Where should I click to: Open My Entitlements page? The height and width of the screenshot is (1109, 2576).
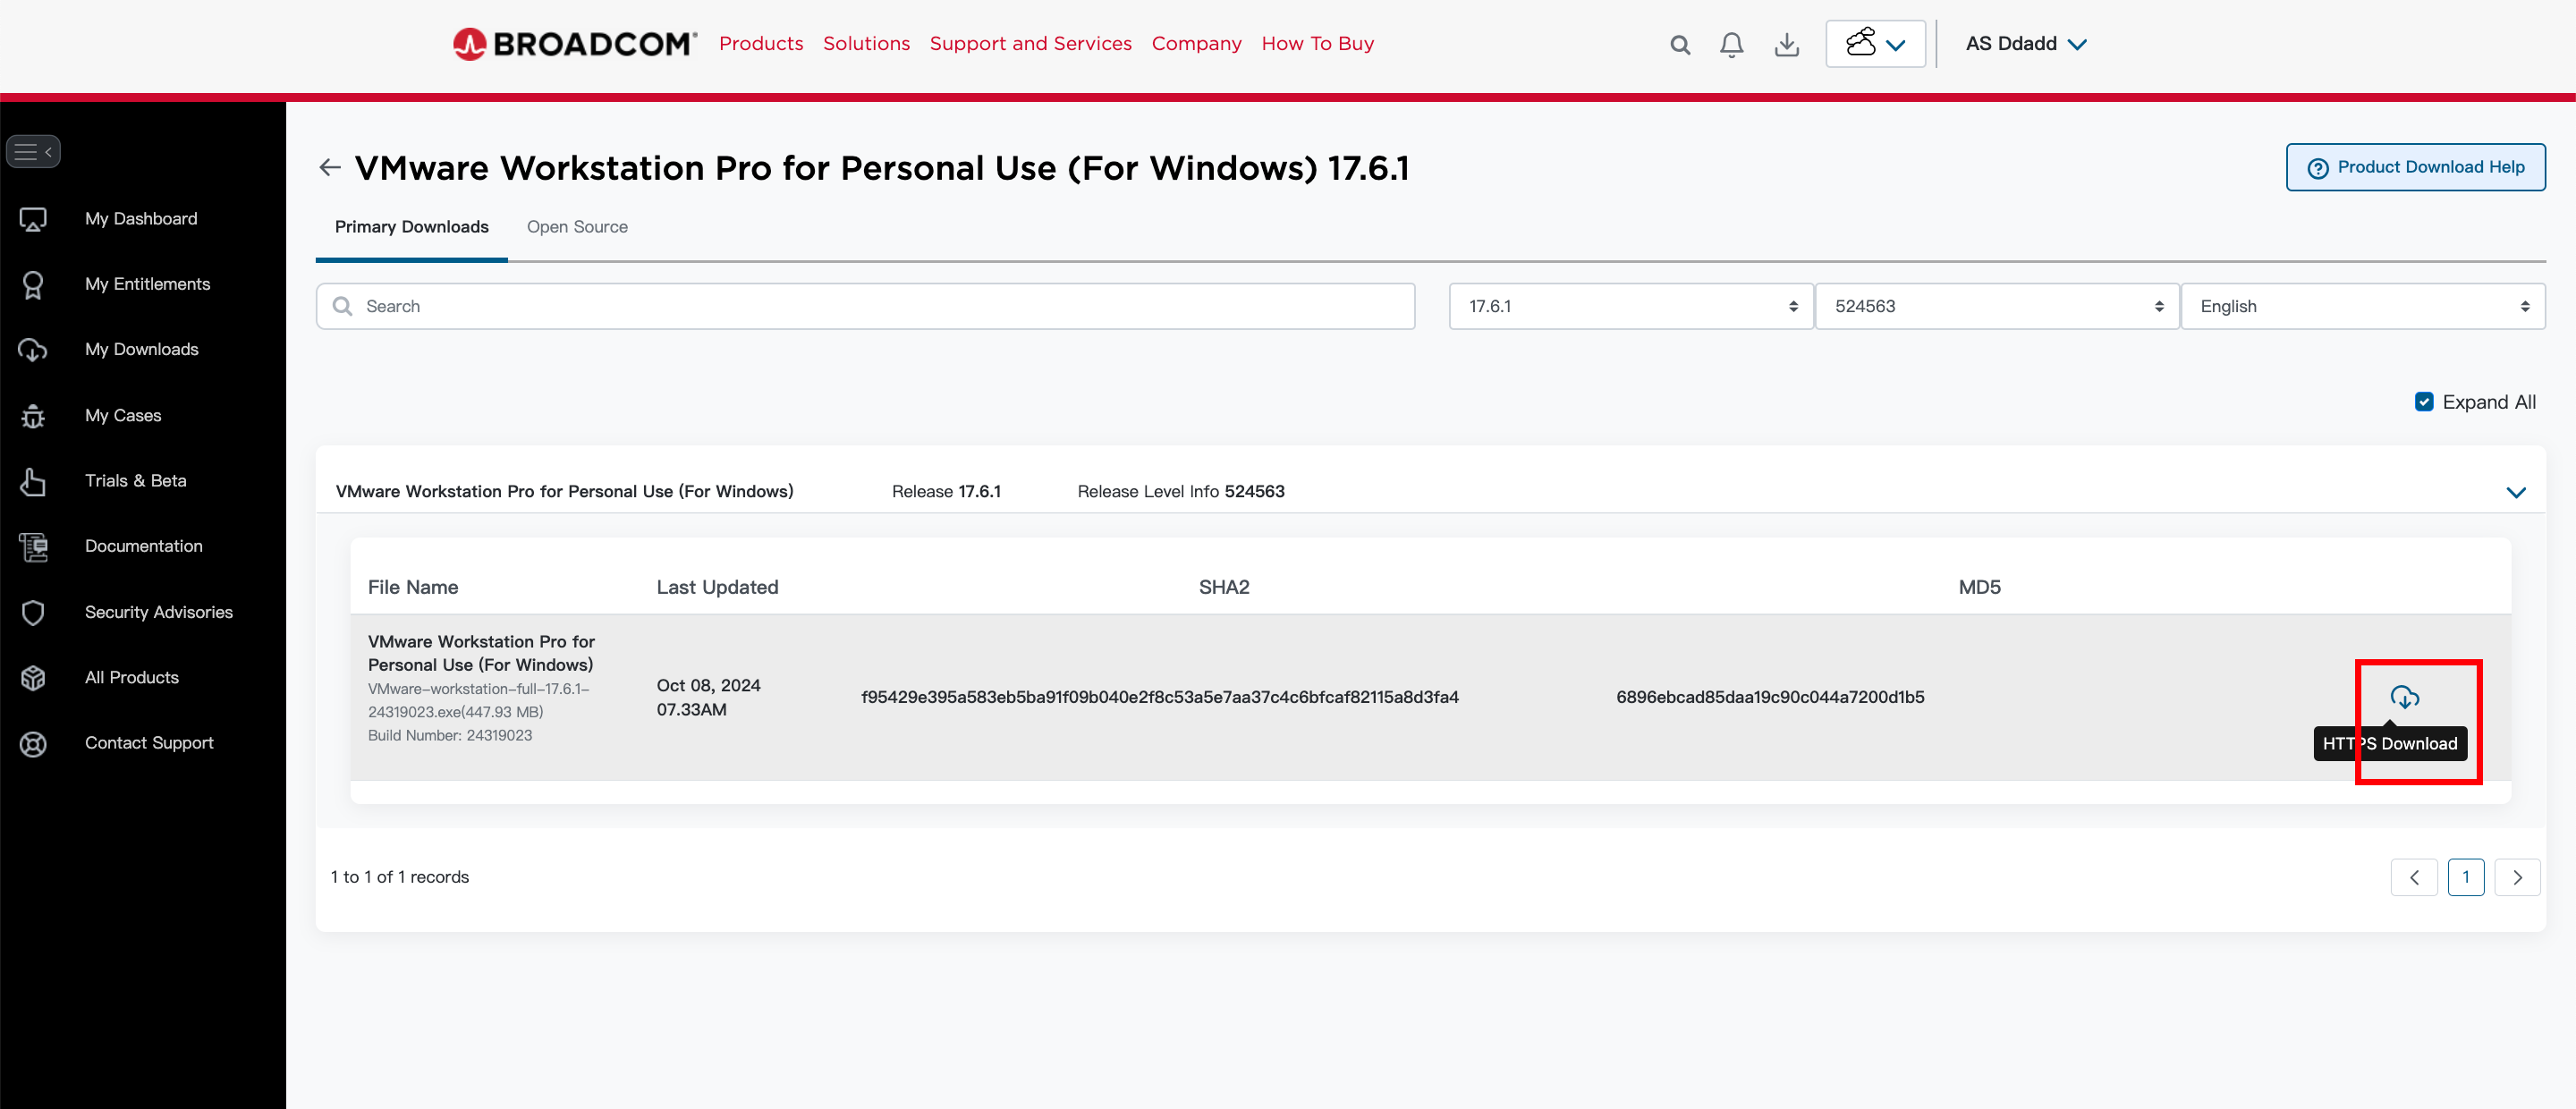pos(148,285)
